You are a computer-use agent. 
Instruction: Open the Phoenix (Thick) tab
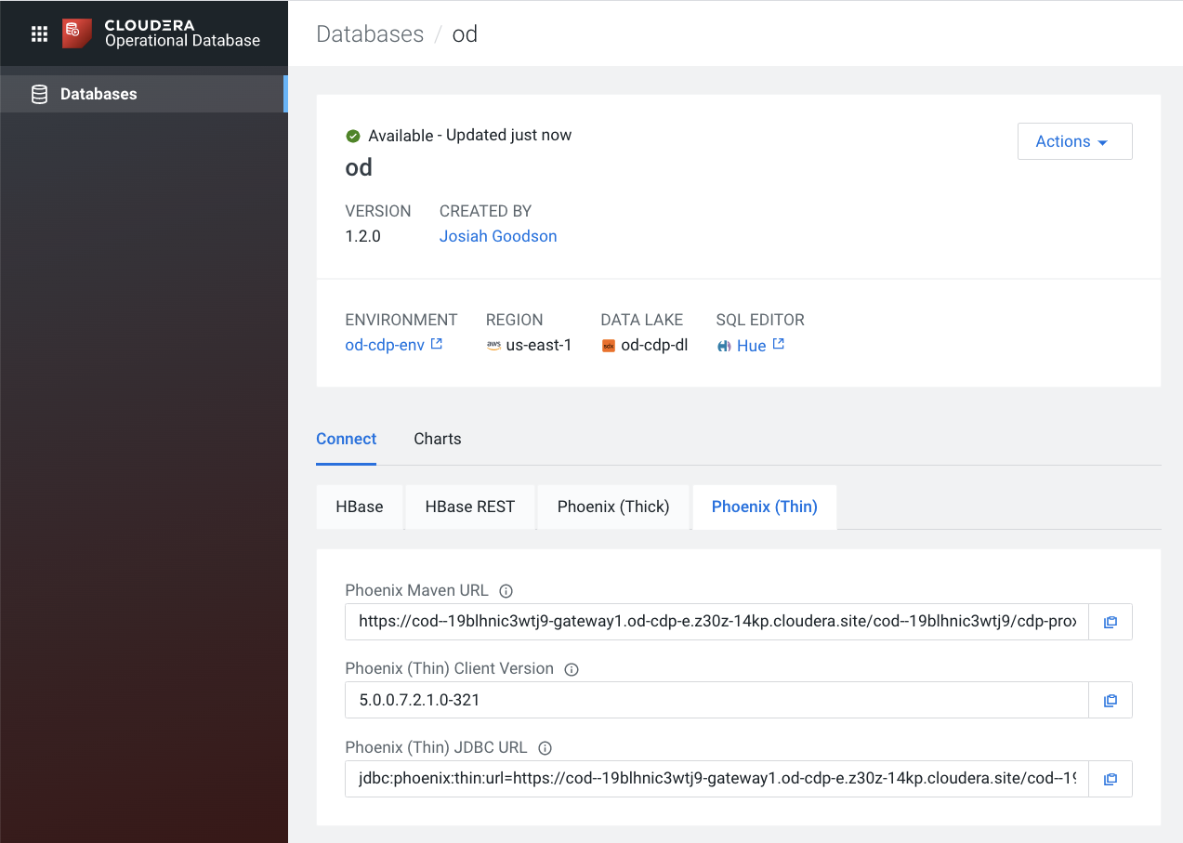612,507
